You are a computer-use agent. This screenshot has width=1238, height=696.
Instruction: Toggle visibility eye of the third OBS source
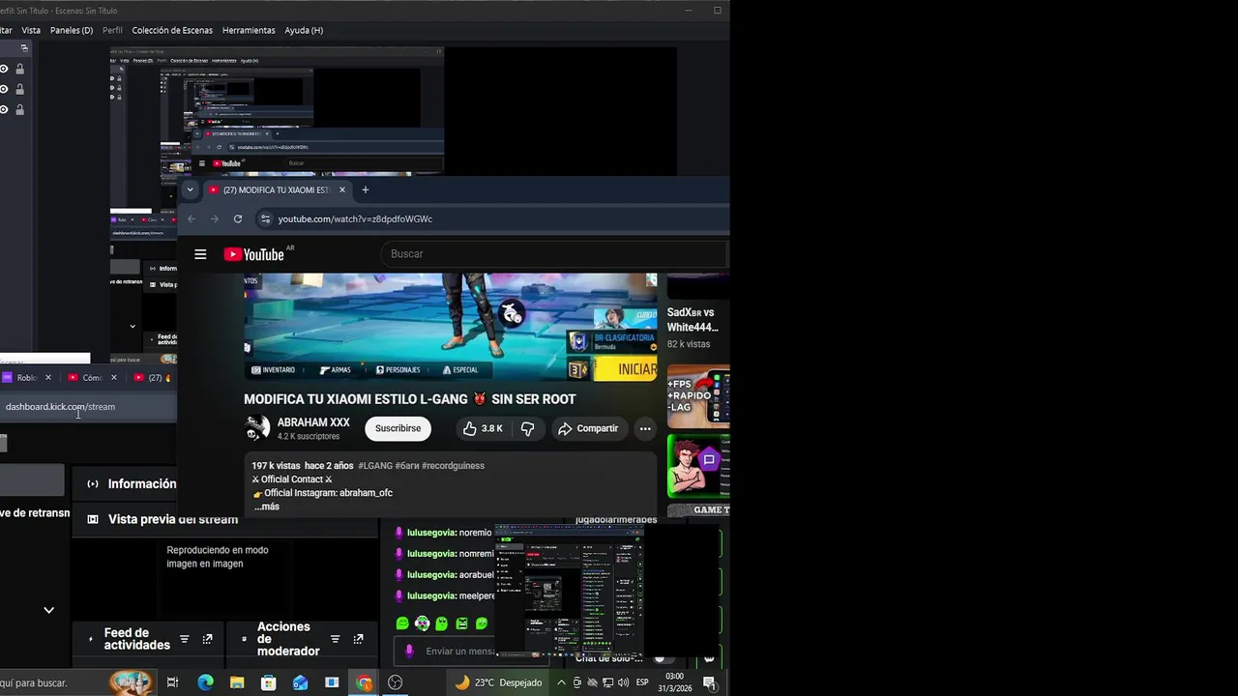4,109
